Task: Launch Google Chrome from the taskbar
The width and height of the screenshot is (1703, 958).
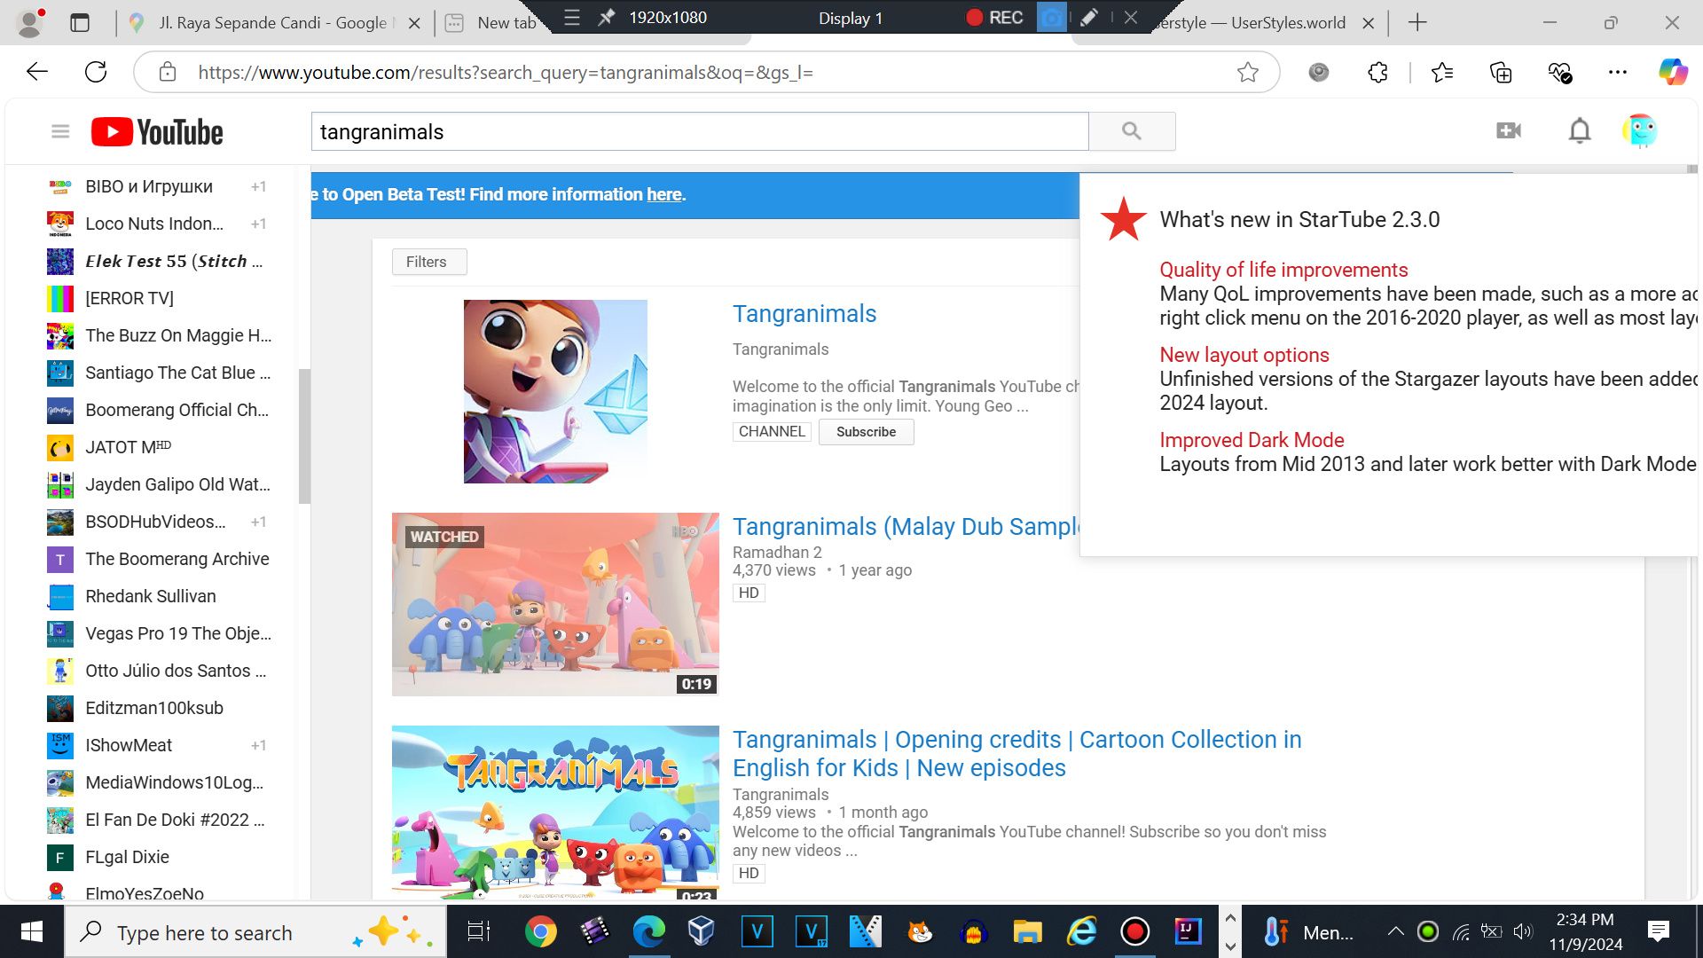Action: (x=540, y=931)
